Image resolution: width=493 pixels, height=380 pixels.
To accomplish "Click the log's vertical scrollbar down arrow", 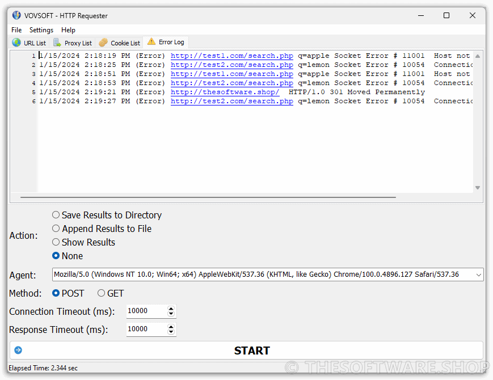I will (x=478, y=188).
